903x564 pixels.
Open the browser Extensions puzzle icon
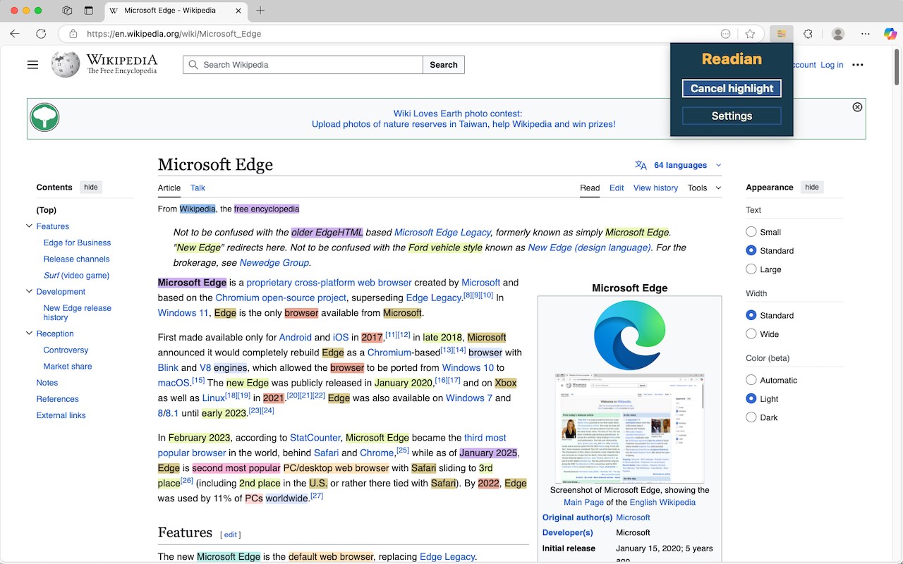808,34
